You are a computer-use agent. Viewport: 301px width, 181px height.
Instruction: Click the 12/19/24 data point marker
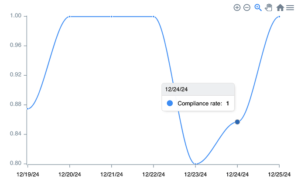point(28,109)
